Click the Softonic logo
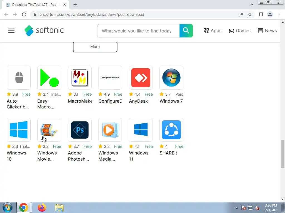 pyautogui.click(x=44, y=31)
